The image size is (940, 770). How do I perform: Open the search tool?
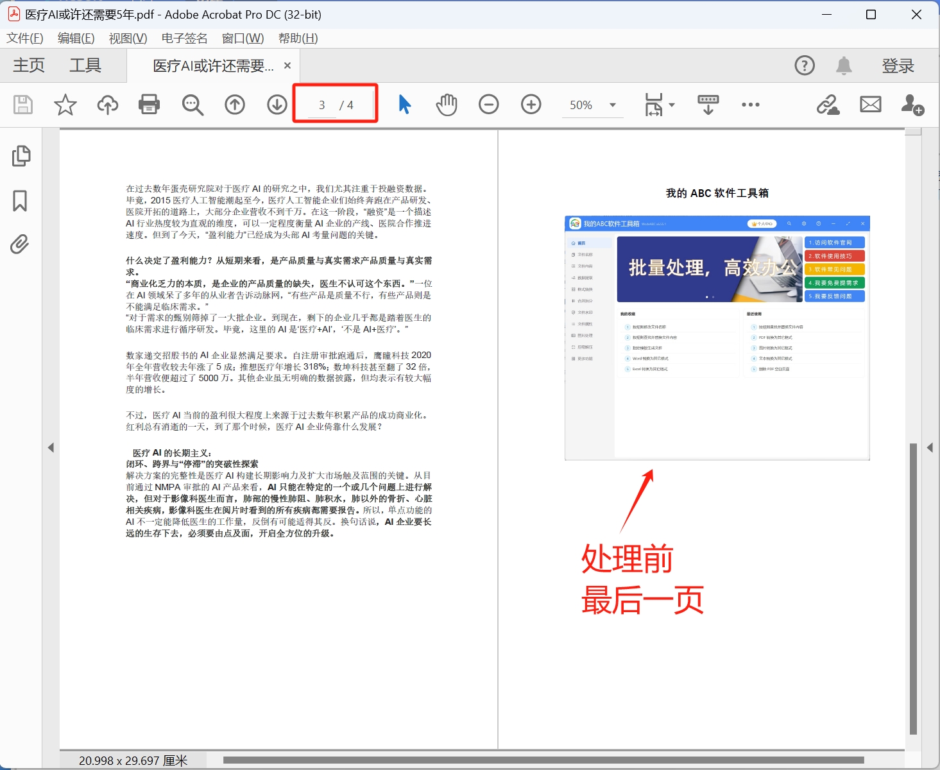coord(192,105)
